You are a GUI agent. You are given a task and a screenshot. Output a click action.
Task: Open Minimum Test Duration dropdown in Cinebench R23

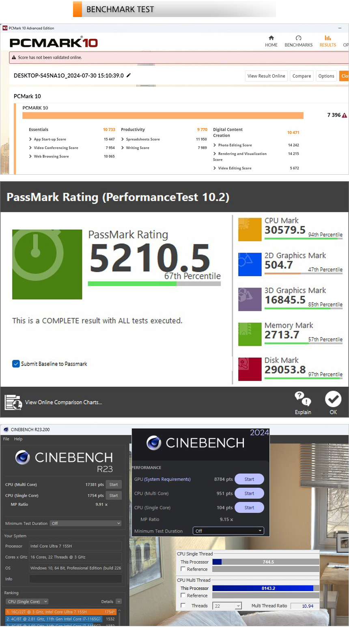pos(86,523)
